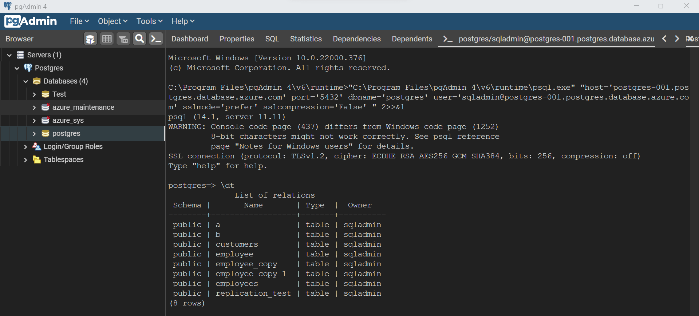Screen dimensions: 699x316
Task: Open the Object menu
Action: pos(112,21)
